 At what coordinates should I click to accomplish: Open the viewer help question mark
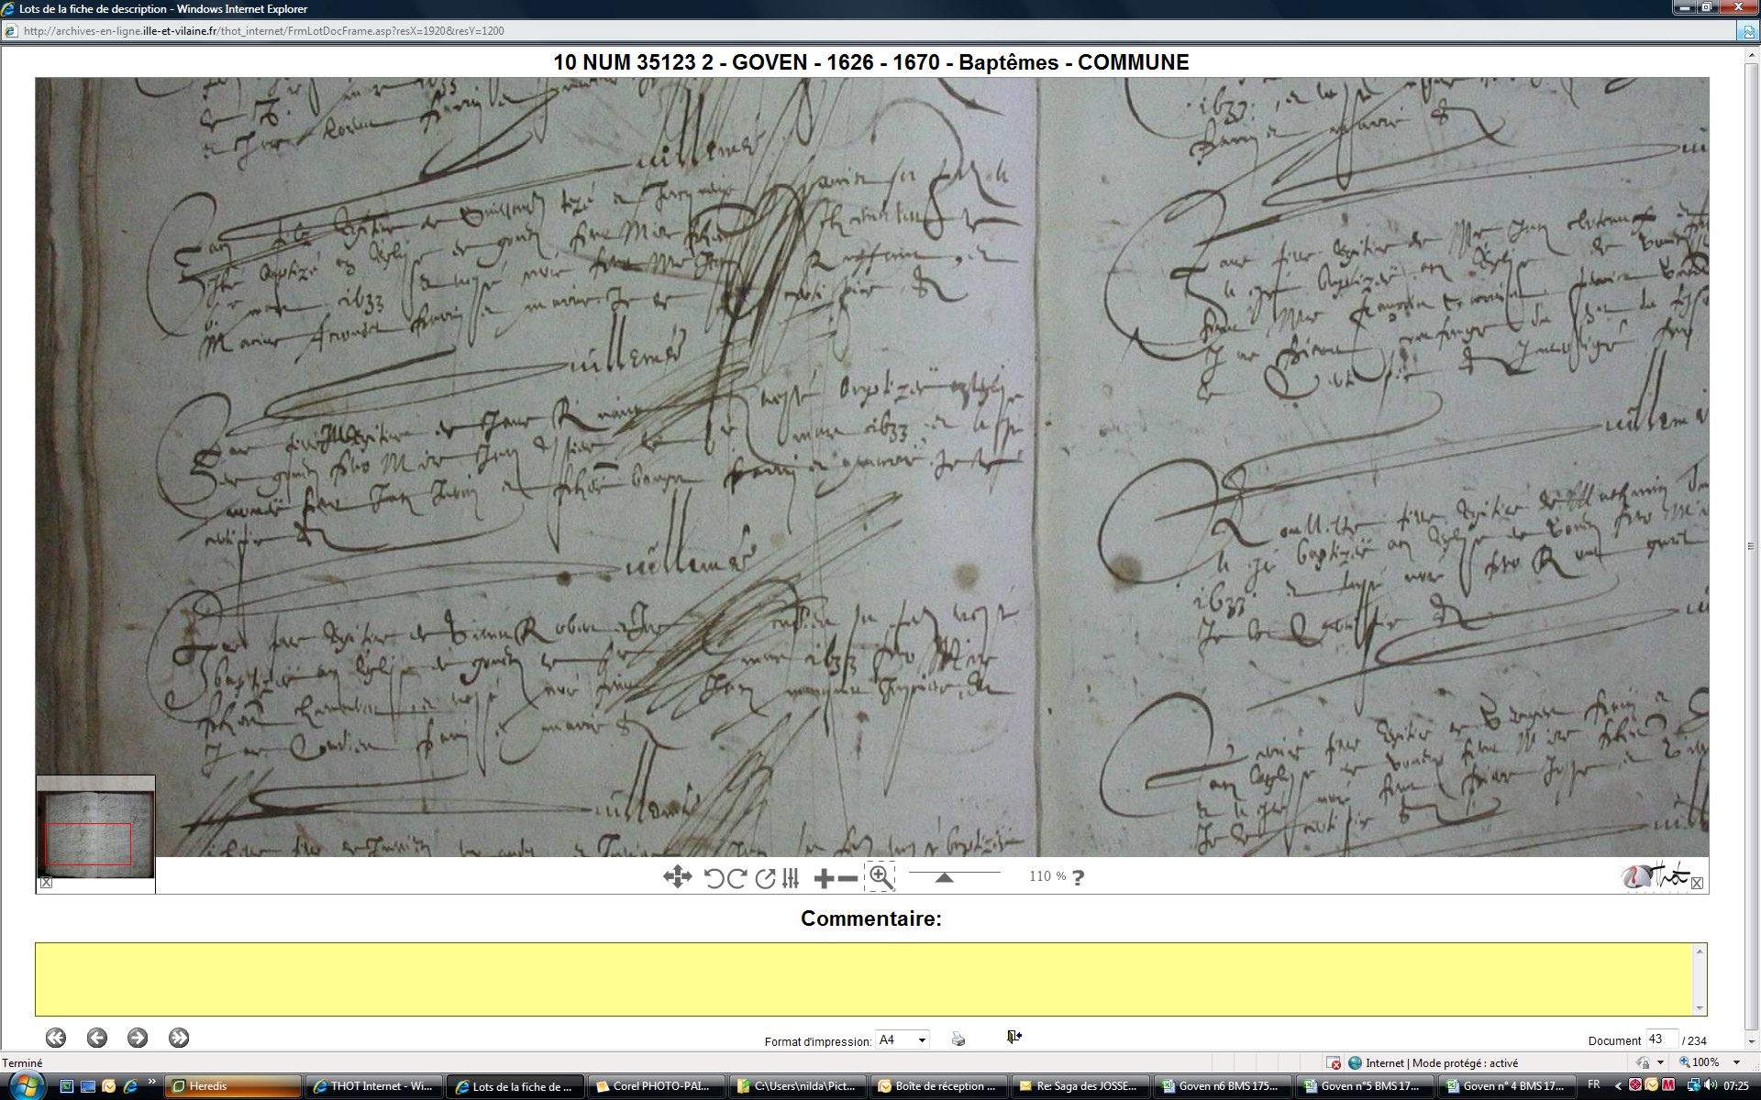1079,877
